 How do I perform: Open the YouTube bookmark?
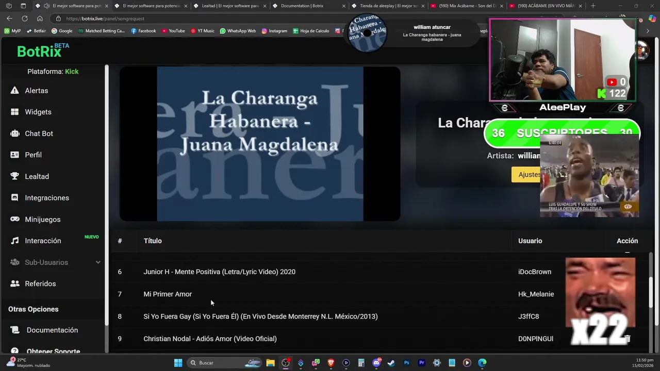pos(173,31)
